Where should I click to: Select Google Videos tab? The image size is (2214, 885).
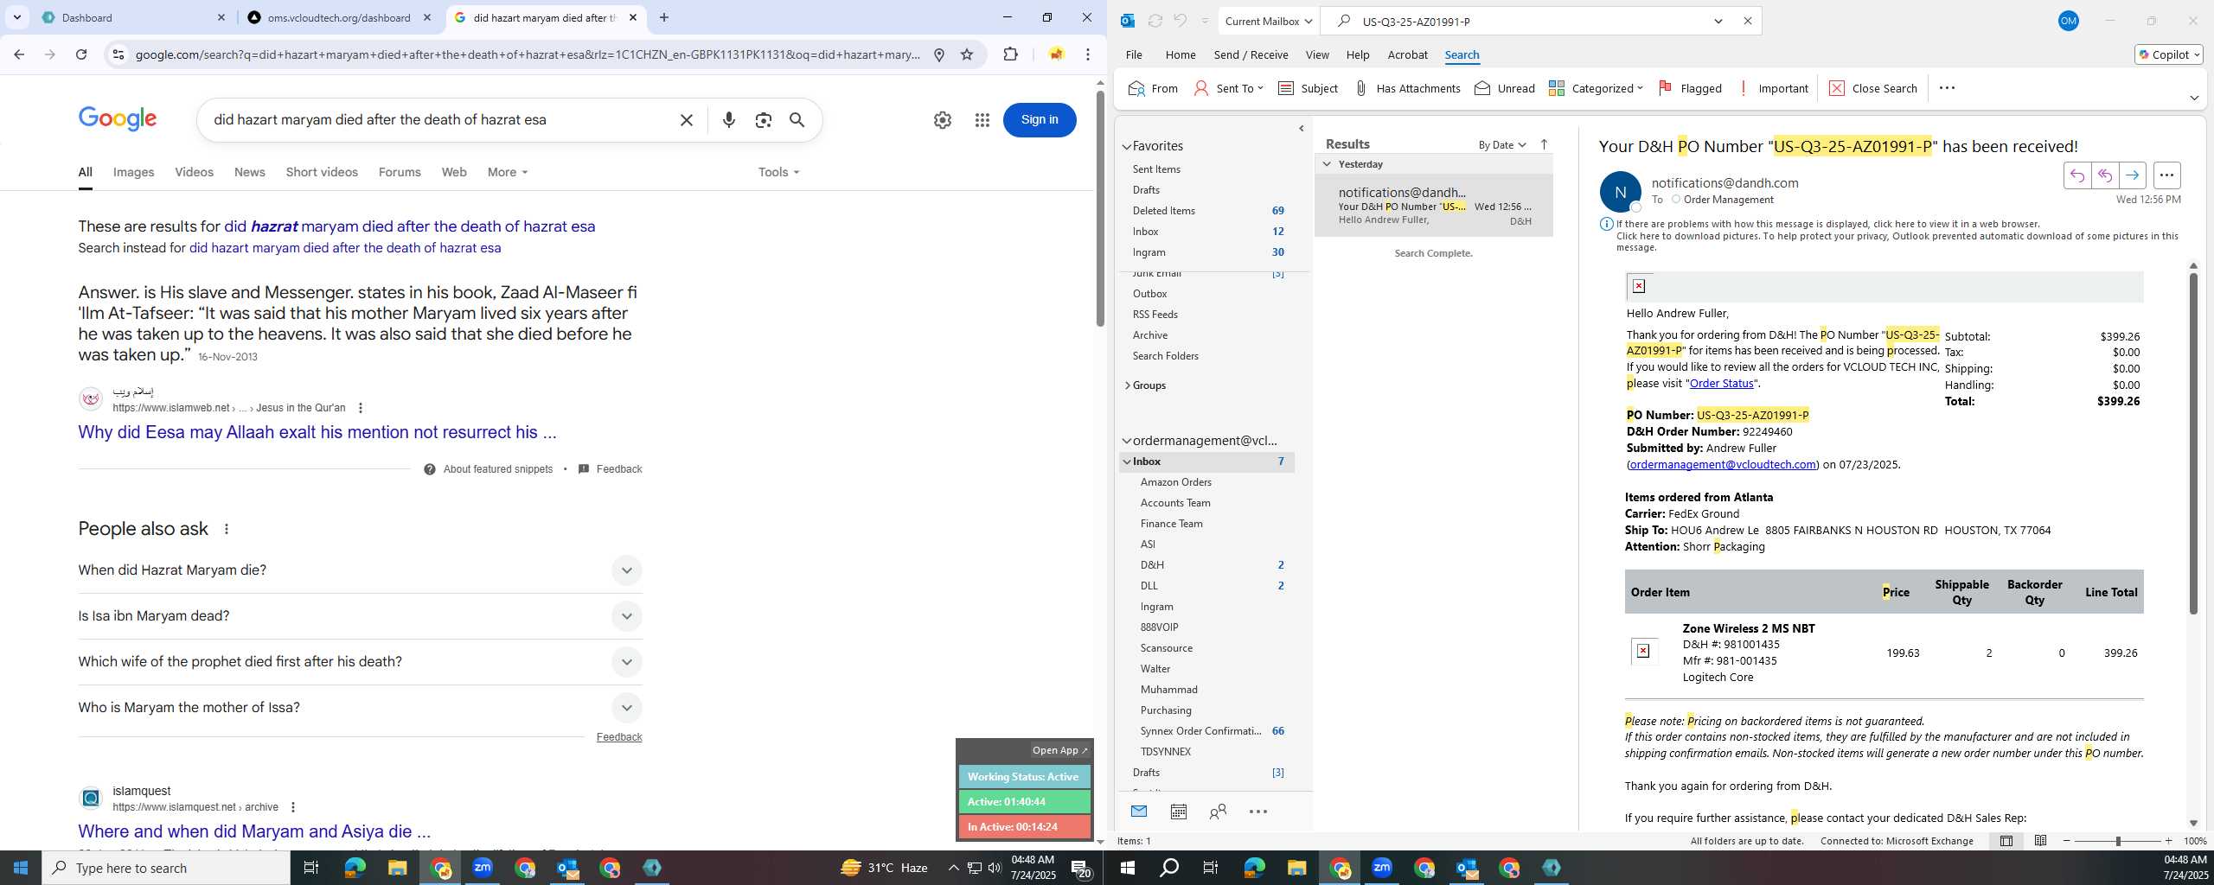[x=194, y=172]
